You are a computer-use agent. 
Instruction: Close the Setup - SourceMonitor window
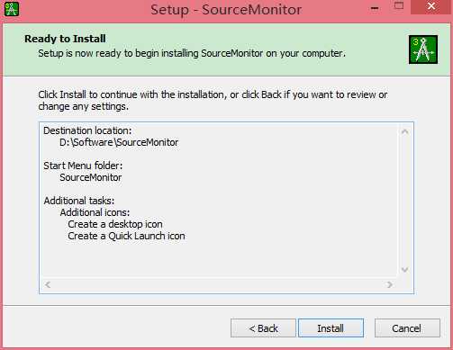click(x=431, y=6)
